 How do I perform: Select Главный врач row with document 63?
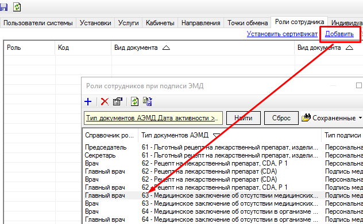(223, 195)
